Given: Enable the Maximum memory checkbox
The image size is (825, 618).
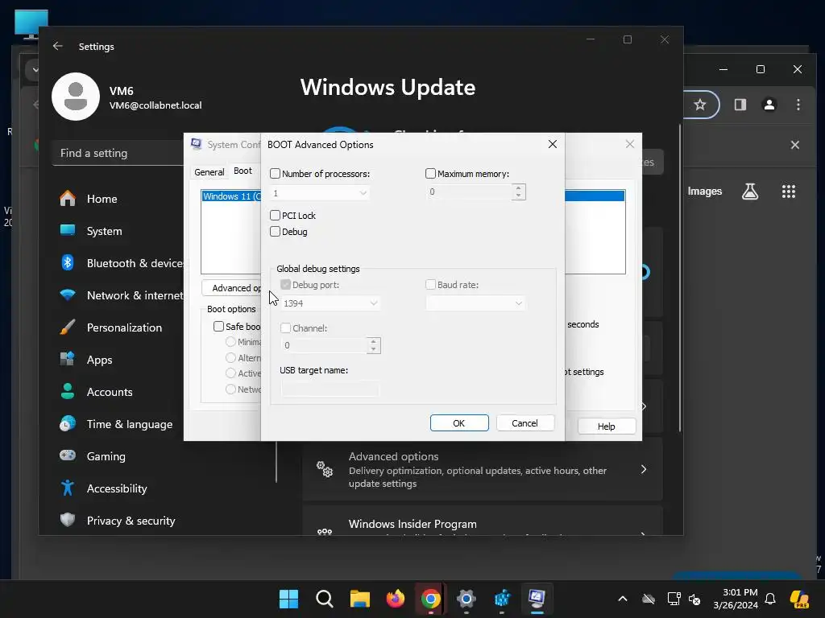Looking at the screenshot, I should tap(430, 174).
